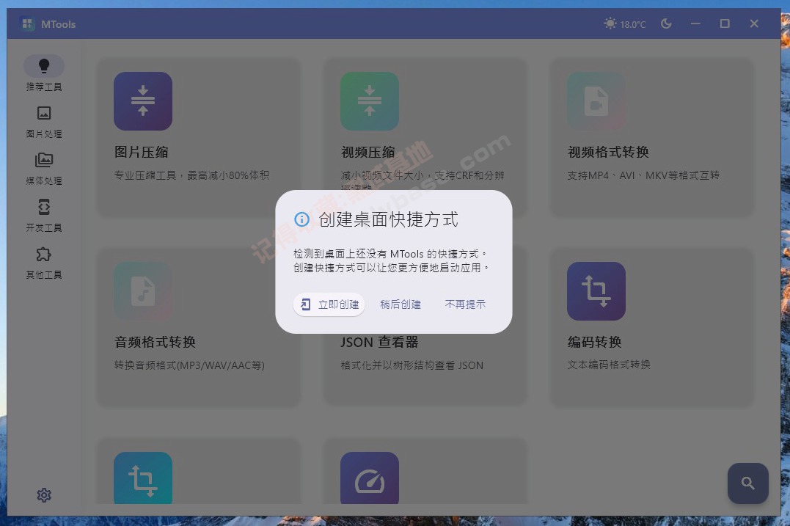Select the 图片处理 sidebar icon

[44, 113]
